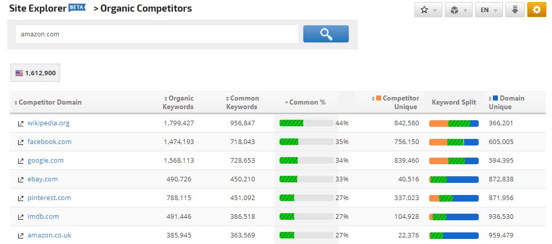
Task: Click the download export icon
Action: pos(515,10)
